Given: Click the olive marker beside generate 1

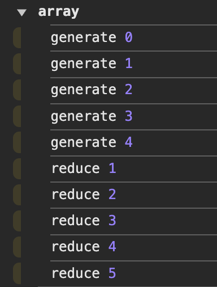Looking at the screenshot, I should point(17,64).
